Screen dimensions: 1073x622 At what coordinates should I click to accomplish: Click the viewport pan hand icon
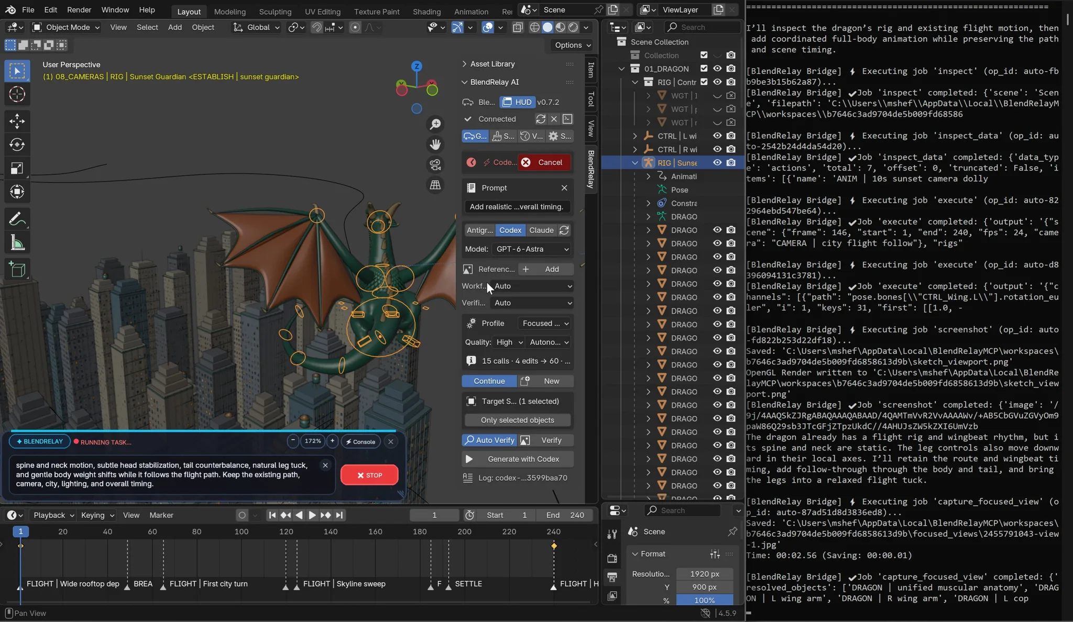(x=435, y=145)
